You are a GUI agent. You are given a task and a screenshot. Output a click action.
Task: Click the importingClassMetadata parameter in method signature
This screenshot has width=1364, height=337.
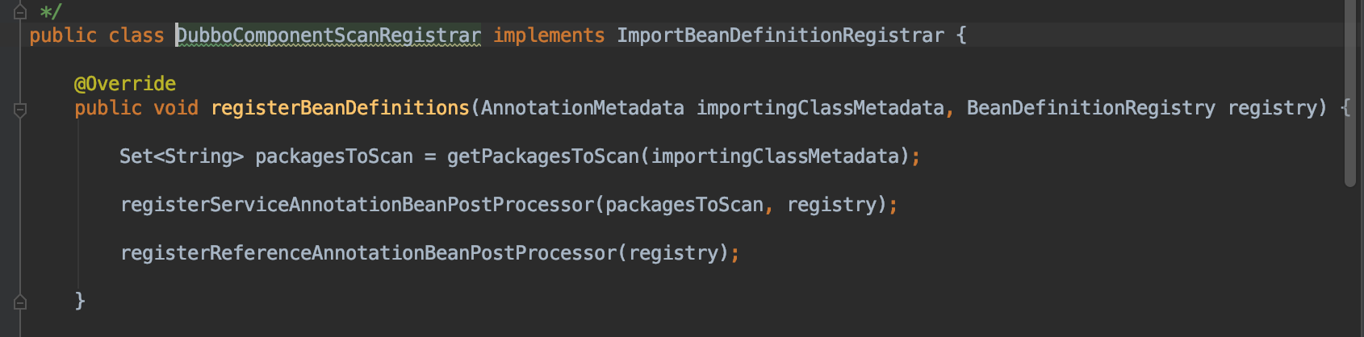tap(819, 108)
